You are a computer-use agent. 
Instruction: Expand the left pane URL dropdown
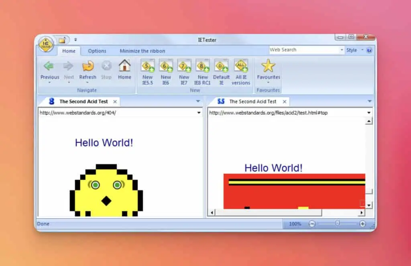[x=199, y=113]
